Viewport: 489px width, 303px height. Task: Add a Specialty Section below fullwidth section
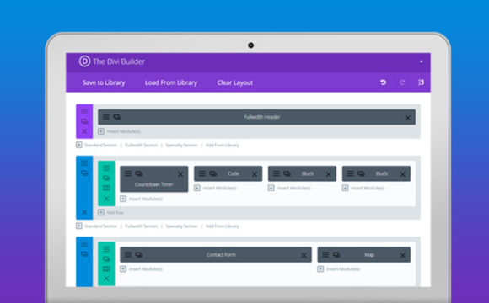coord(181,145)
